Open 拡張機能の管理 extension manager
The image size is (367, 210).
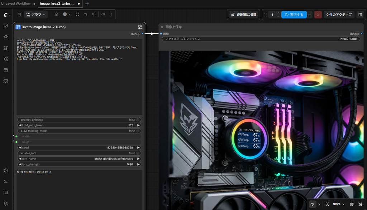pyautogui.click(x=243, y=14)
